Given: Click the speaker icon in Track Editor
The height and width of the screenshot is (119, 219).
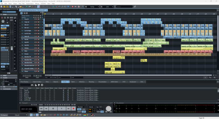Looking at the screenshot, I should tap(15, 21).
